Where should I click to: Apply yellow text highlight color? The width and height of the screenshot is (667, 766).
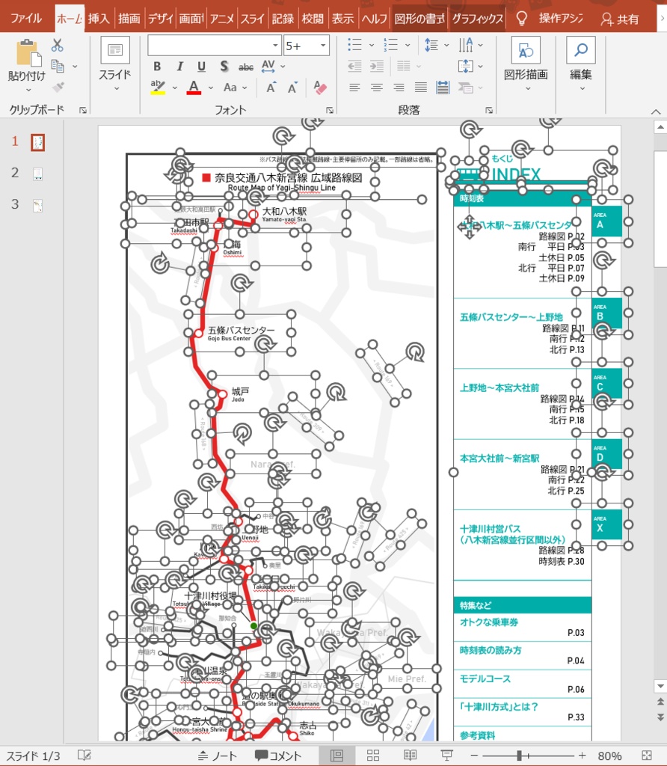158,88
